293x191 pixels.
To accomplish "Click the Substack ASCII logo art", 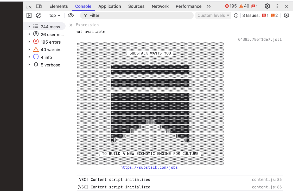I will click(150, 104).
